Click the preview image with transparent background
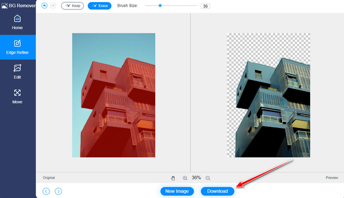The width and height of the screenshot is (344, 198). click(268, 95)
